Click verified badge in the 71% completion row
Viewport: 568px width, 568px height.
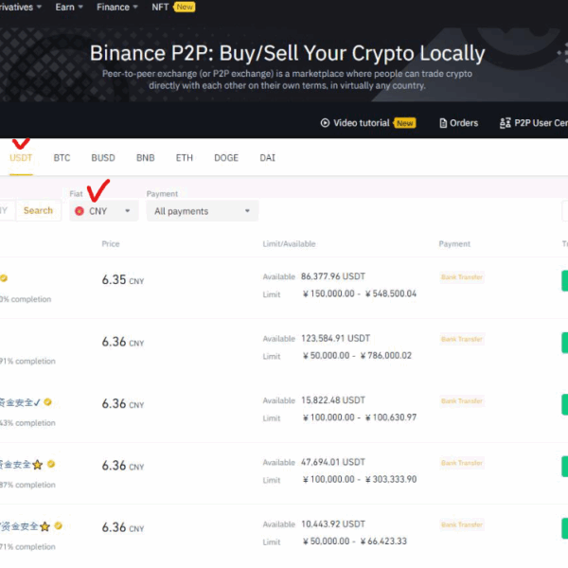(58, 525)
